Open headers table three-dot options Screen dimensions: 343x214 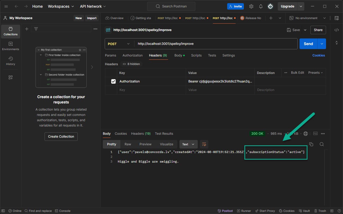coord(286,73)
